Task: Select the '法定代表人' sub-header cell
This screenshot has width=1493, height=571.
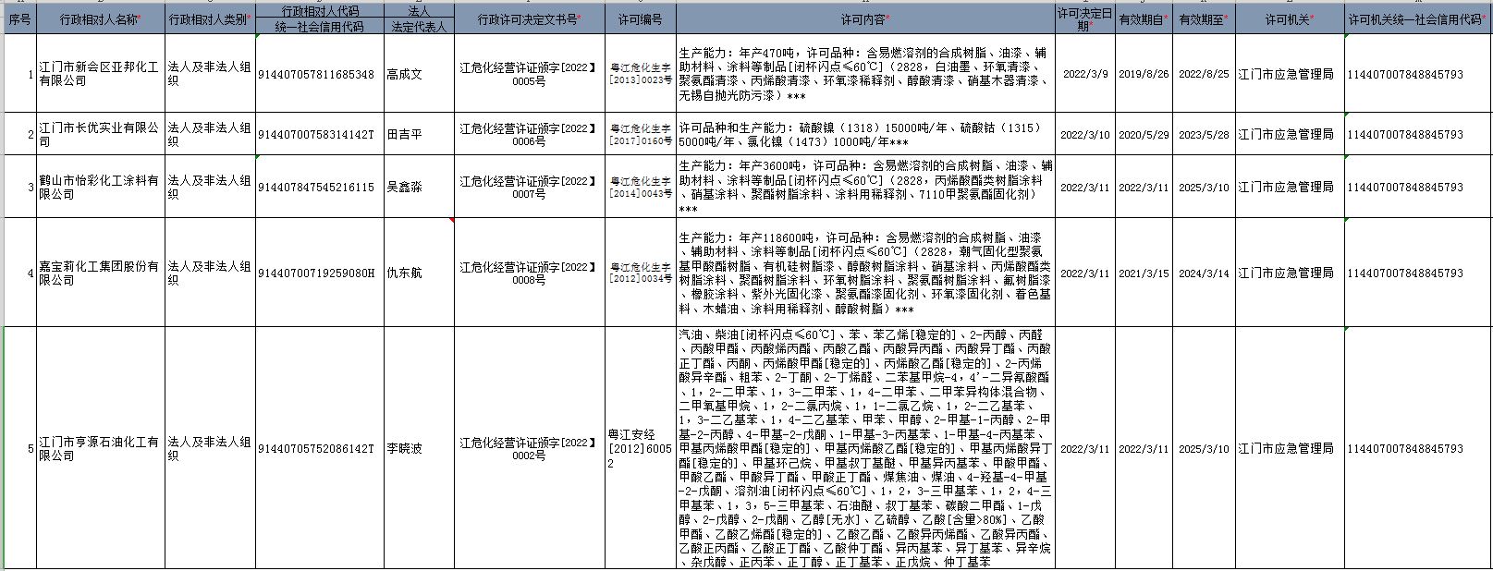Action: [x=419, y=27]
